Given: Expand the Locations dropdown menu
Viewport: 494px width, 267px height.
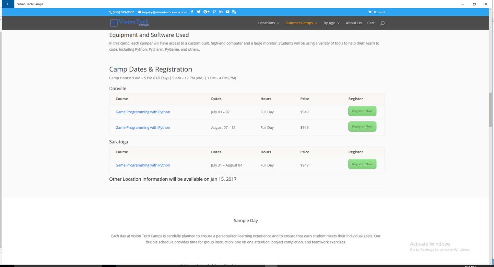Looking at the screenshot, I should 269,23.
